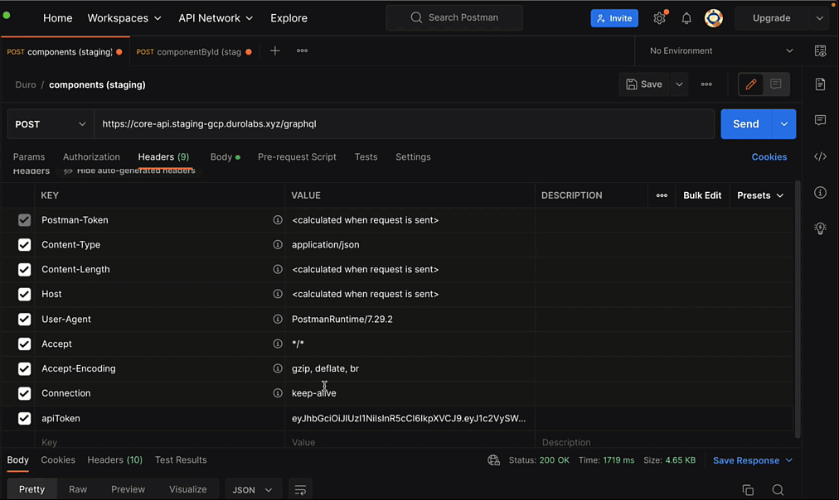This screenshot has height=500, width=839.
Task: Open the Cookies link
Action: pos(769,157)
